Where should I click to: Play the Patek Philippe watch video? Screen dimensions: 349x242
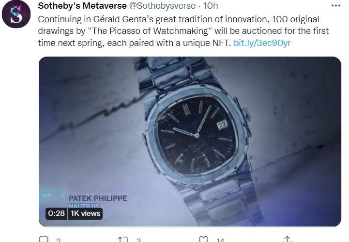pos(190,141)
